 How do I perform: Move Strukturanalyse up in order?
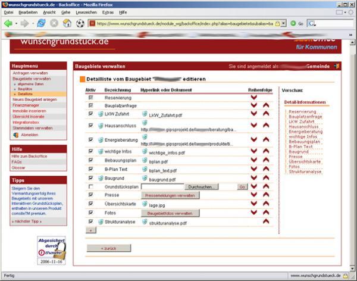click(266, 221)
